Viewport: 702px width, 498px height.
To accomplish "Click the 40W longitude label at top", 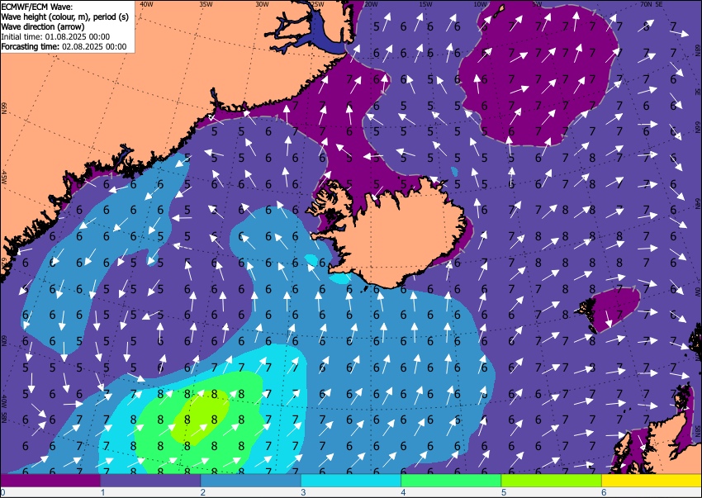I will (x=146, y=4).
